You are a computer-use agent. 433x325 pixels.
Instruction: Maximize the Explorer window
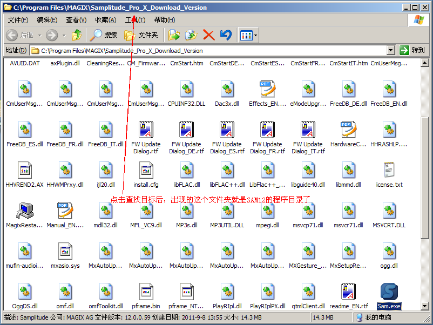[415, 8]
